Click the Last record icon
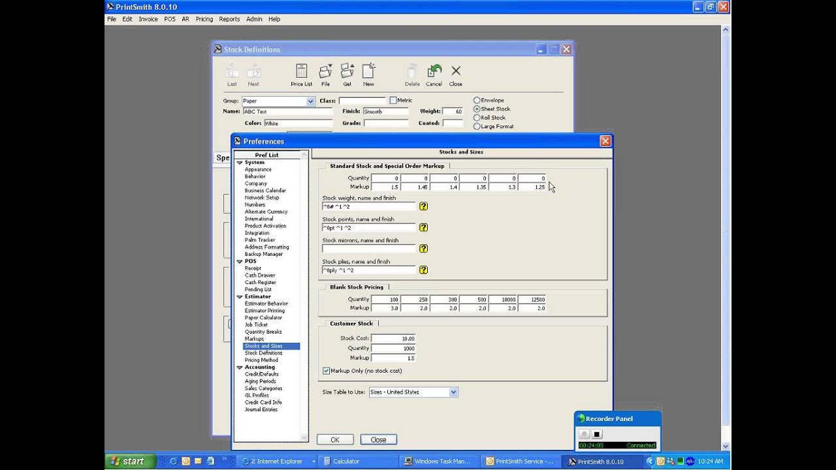 click(232, 74)
